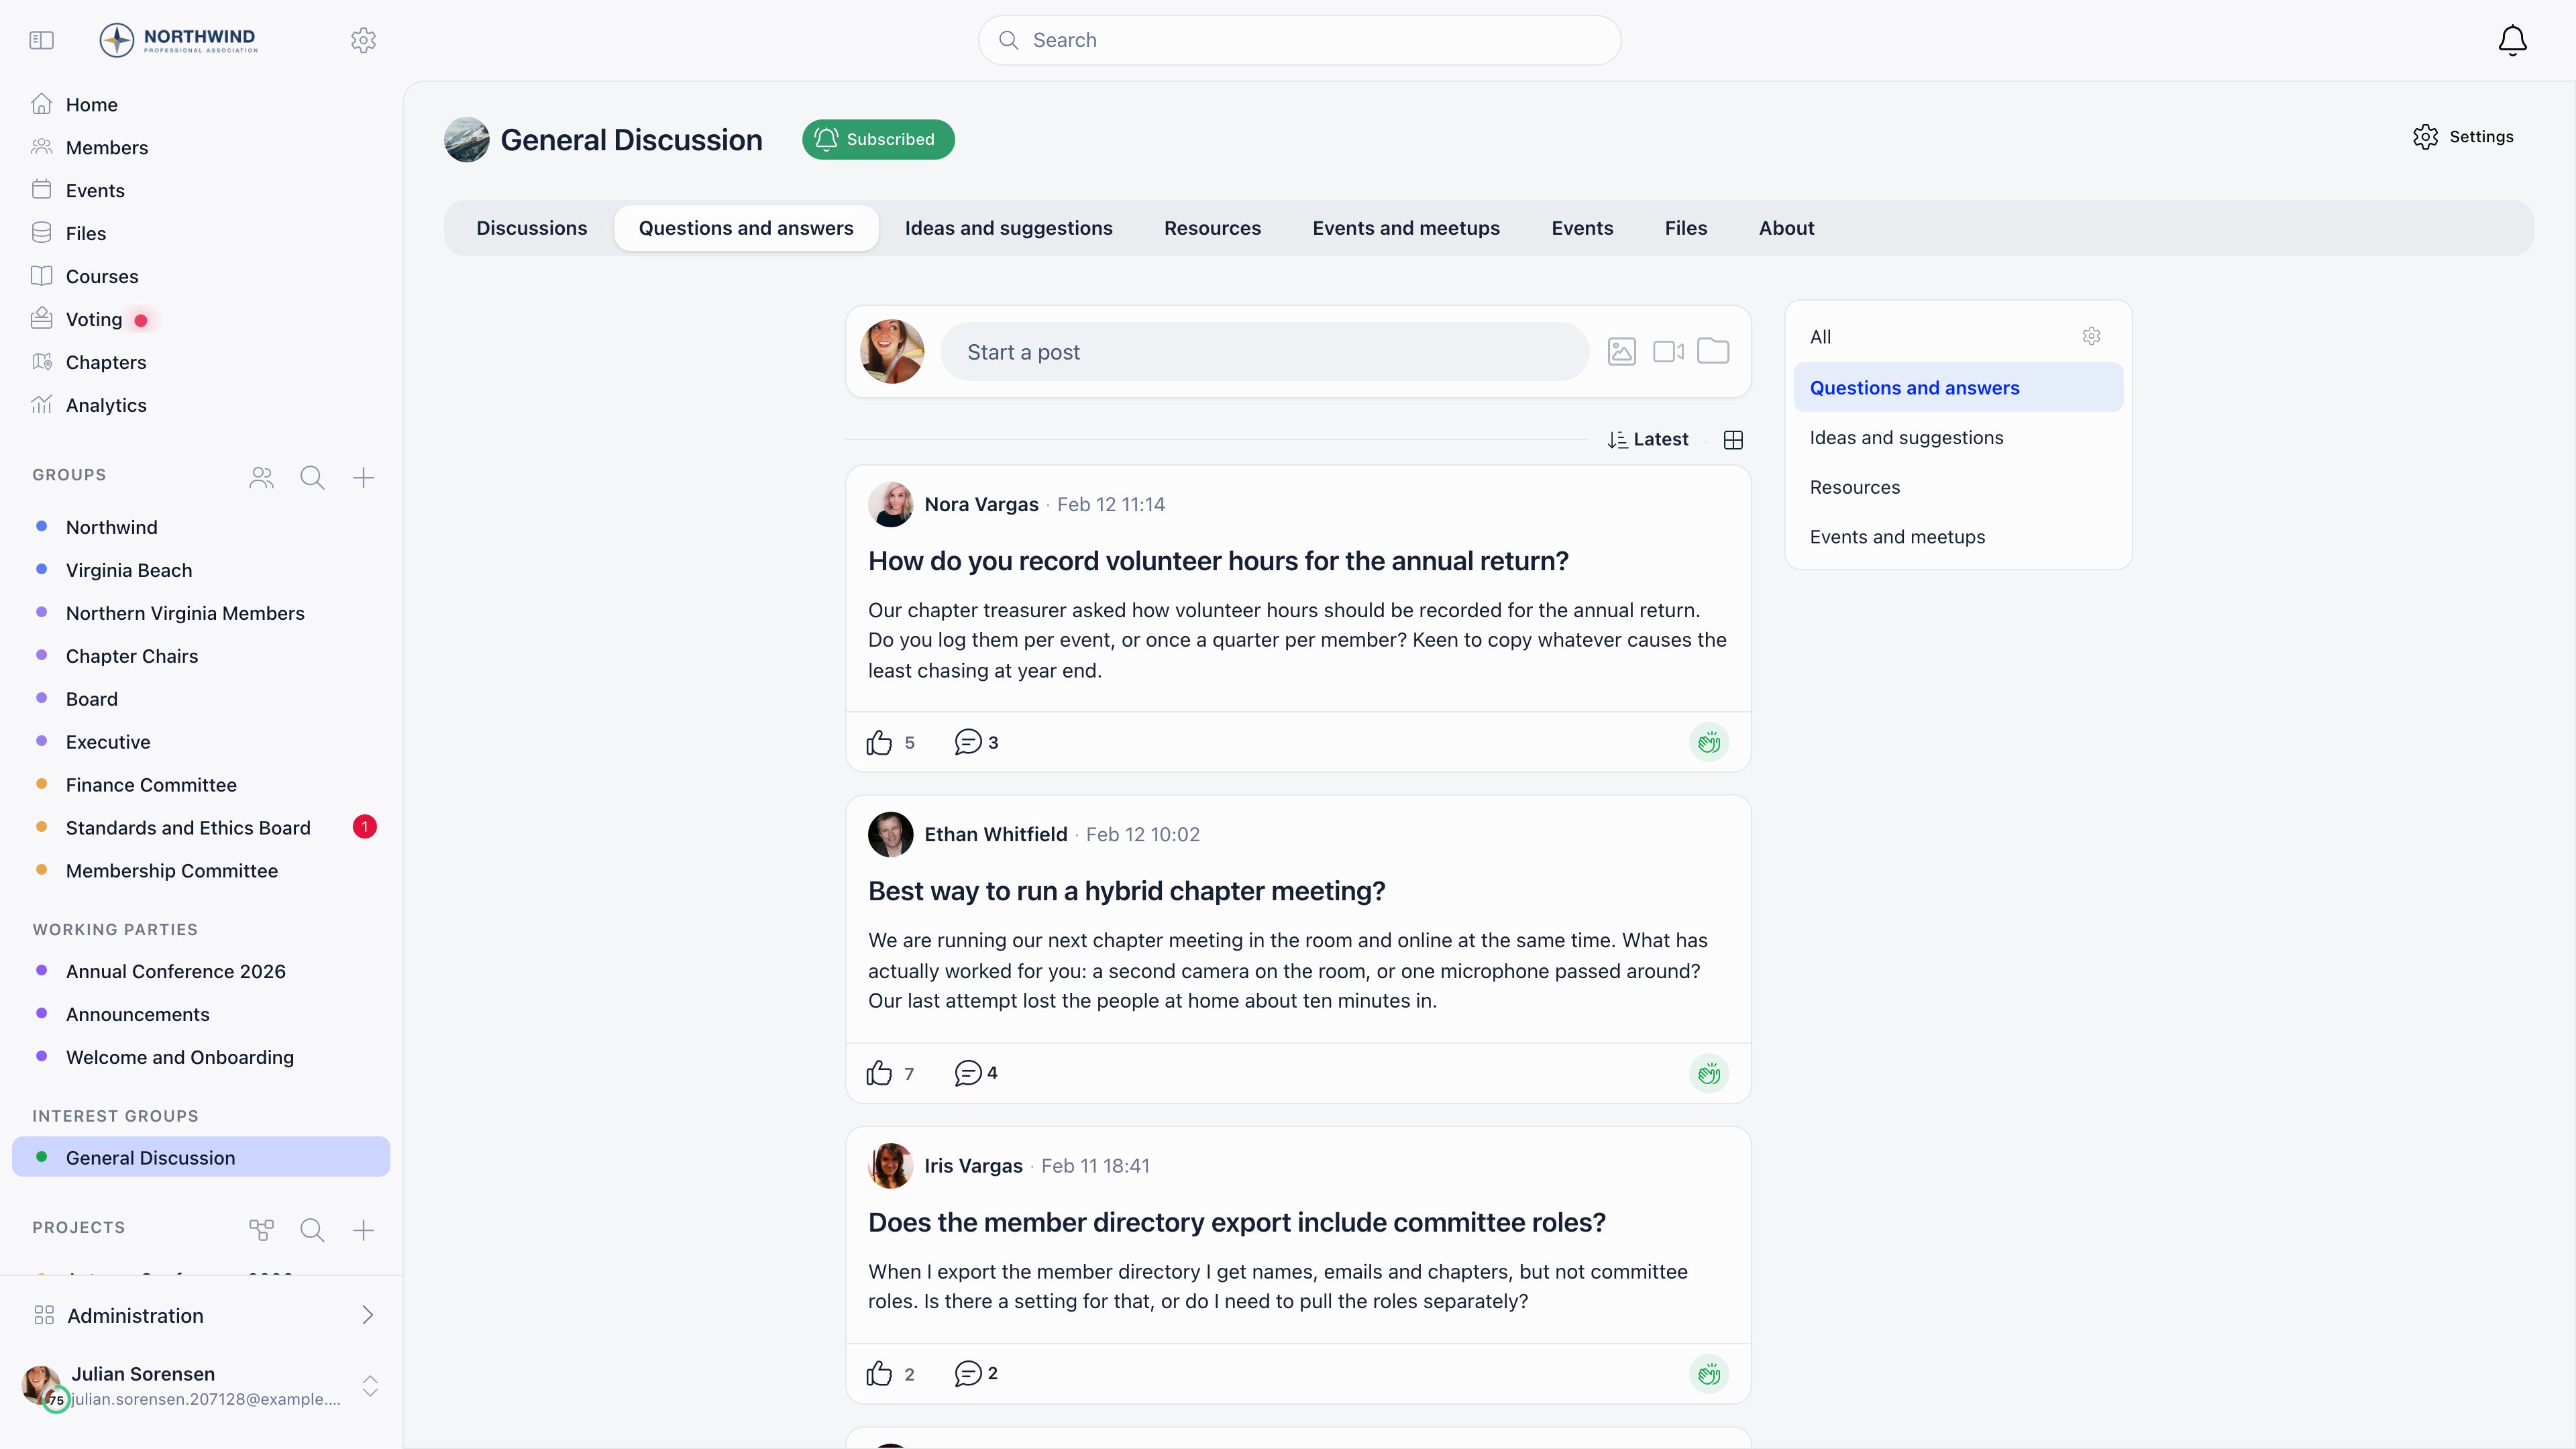The height and width of the screenshot is (1449, 2576).
Task: Open Ethan Whitfield's avatar thumbnail
Action: 890,835
